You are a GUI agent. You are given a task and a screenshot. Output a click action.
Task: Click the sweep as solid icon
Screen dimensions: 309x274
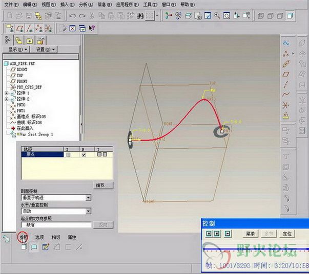coord(24,247)
